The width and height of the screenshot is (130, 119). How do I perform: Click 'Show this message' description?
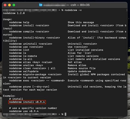click(x=81, y=22)
